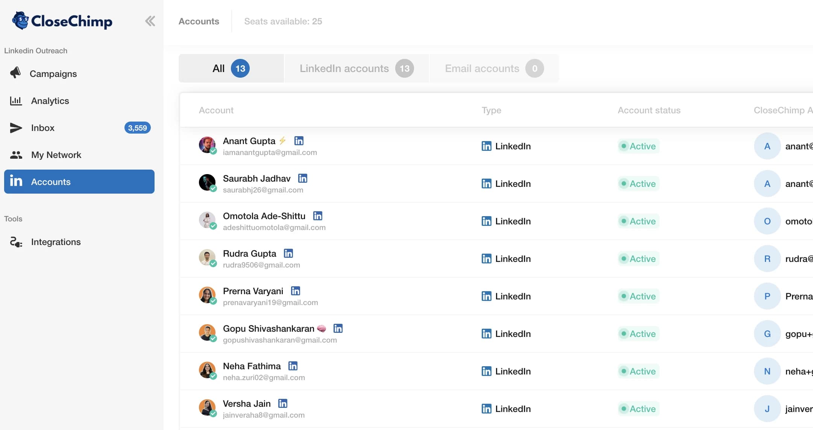Click the LinkedIn badge next to Versha Jain

tap(283, 403)
